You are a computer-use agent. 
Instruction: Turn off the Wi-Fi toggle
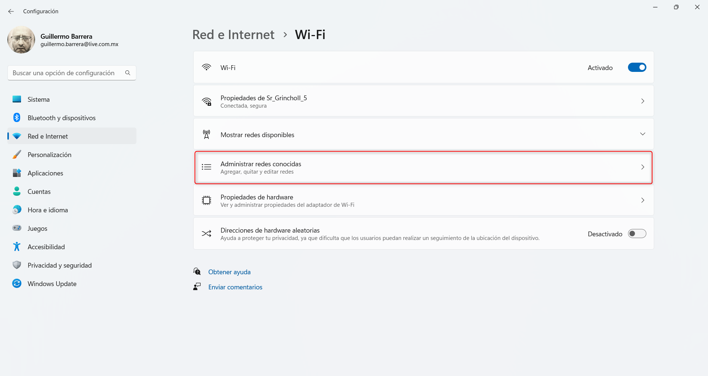(637, 67)
